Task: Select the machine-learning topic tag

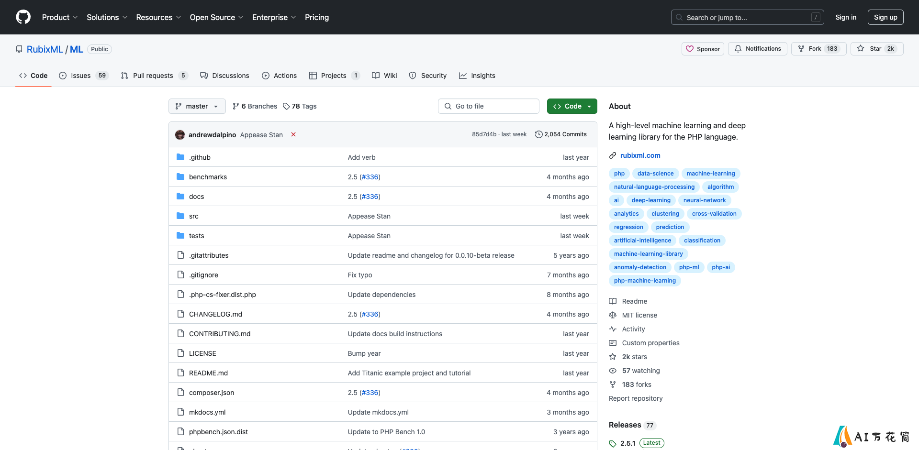Action: (711, 174)
